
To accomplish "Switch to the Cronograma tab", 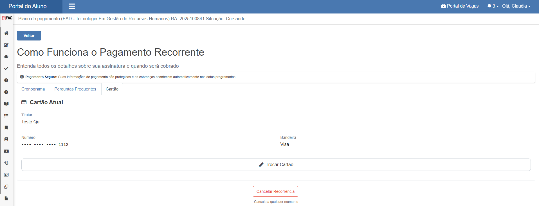I will tap(33, 89).
